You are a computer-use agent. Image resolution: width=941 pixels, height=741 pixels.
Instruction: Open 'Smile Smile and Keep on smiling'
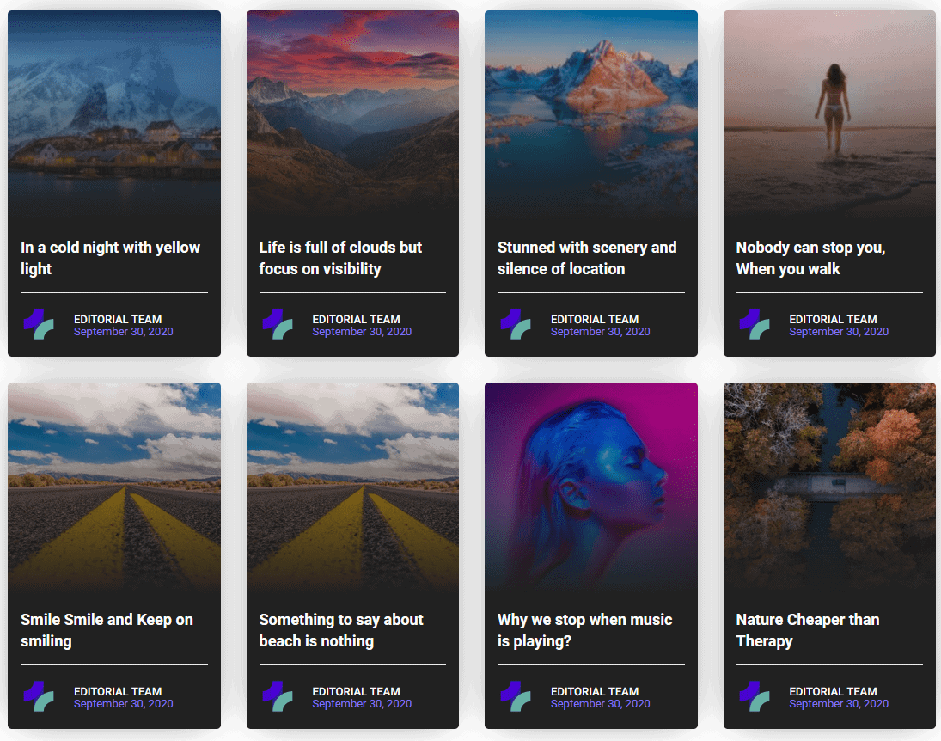click(x=107, y=630)
